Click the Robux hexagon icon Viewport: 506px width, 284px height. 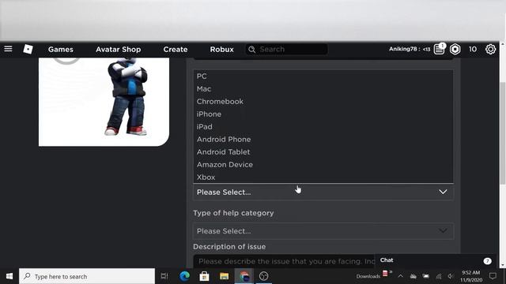(x=455, y=49)
